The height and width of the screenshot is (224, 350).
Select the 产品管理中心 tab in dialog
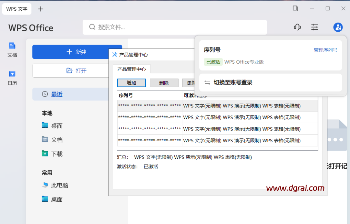(x=132, y=69)
